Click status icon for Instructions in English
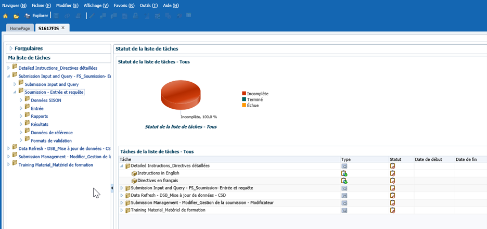 click(393, 173)
